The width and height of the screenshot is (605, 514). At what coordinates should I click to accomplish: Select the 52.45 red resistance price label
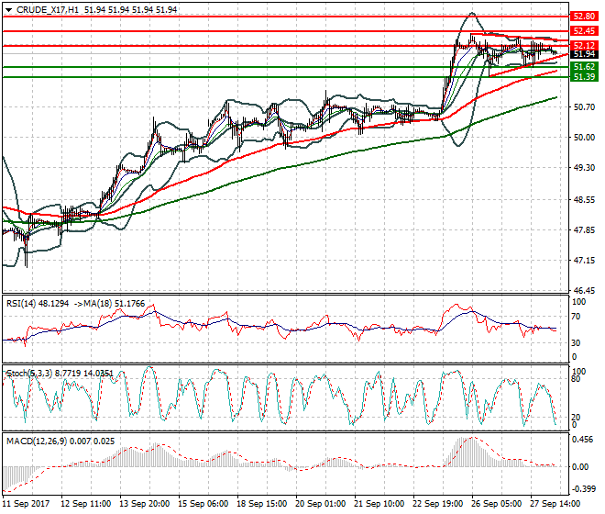[584, 31]
